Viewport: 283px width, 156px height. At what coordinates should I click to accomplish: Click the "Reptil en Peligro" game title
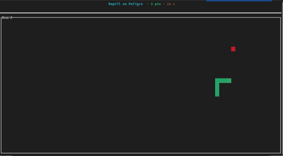pos(126,4)
